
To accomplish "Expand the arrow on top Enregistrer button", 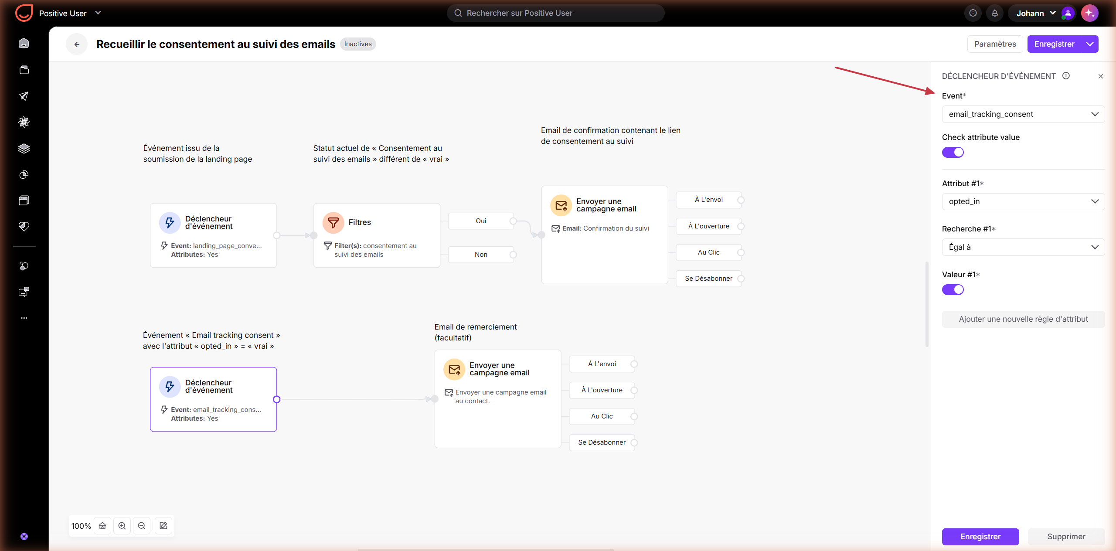I will (1089, 44).
